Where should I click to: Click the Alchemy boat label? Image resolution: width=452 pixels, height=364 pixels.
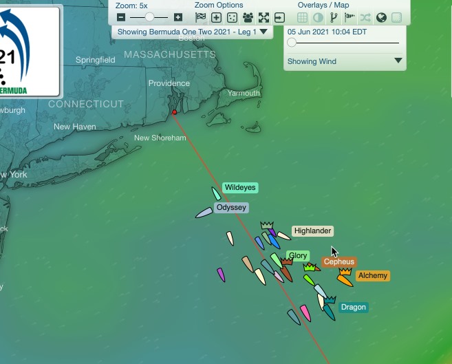click(x=373, y=276)
